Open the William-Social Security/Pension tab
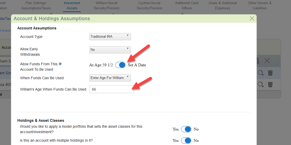The width and height of the screenshot is (291, 145). tap(106, 6)
